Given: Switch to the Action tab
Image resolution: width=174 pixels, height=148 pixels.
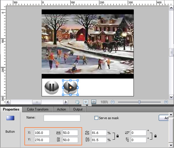Looking at the screenshot, I should 61,109.
